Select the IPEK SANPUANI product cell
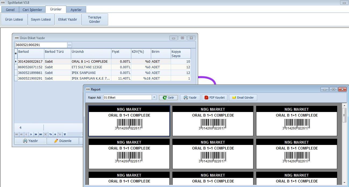This screenshot has width=349, height=187. (91, 73)
